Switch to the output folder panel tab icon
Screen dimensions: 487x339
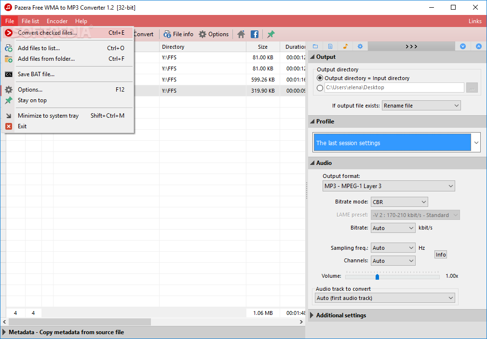coord(315,46)
